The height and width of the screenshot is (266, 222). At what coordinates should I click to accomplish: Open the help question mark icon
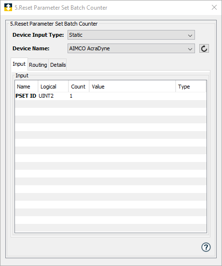point(206,247)
